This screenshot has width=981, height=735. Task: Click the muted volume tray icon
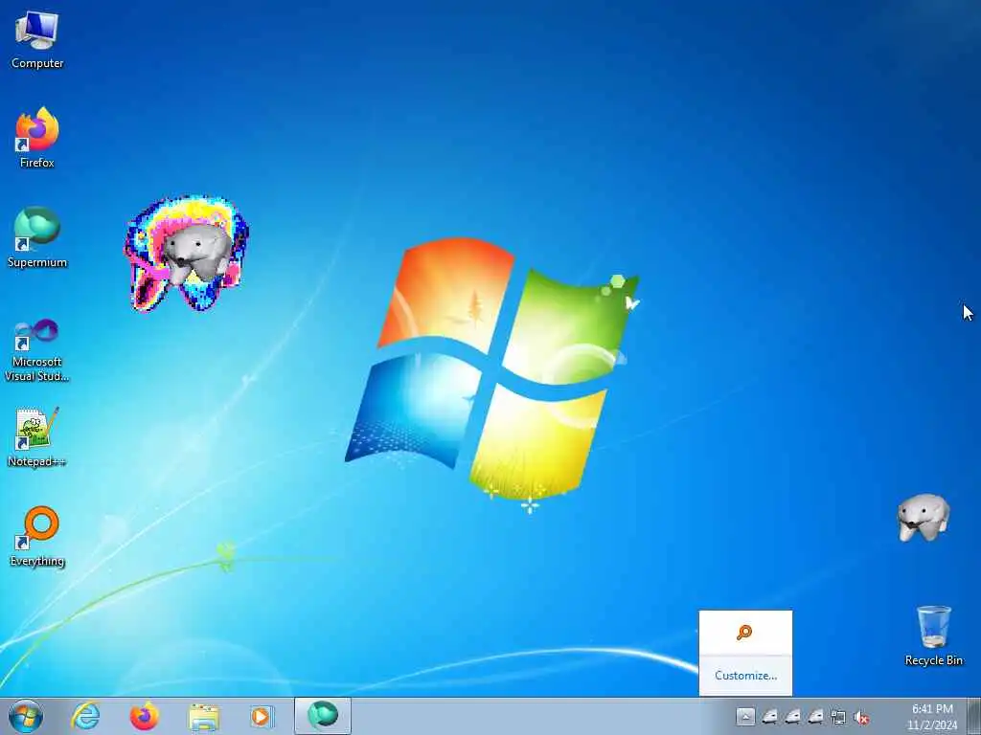(x=861, y=717)
